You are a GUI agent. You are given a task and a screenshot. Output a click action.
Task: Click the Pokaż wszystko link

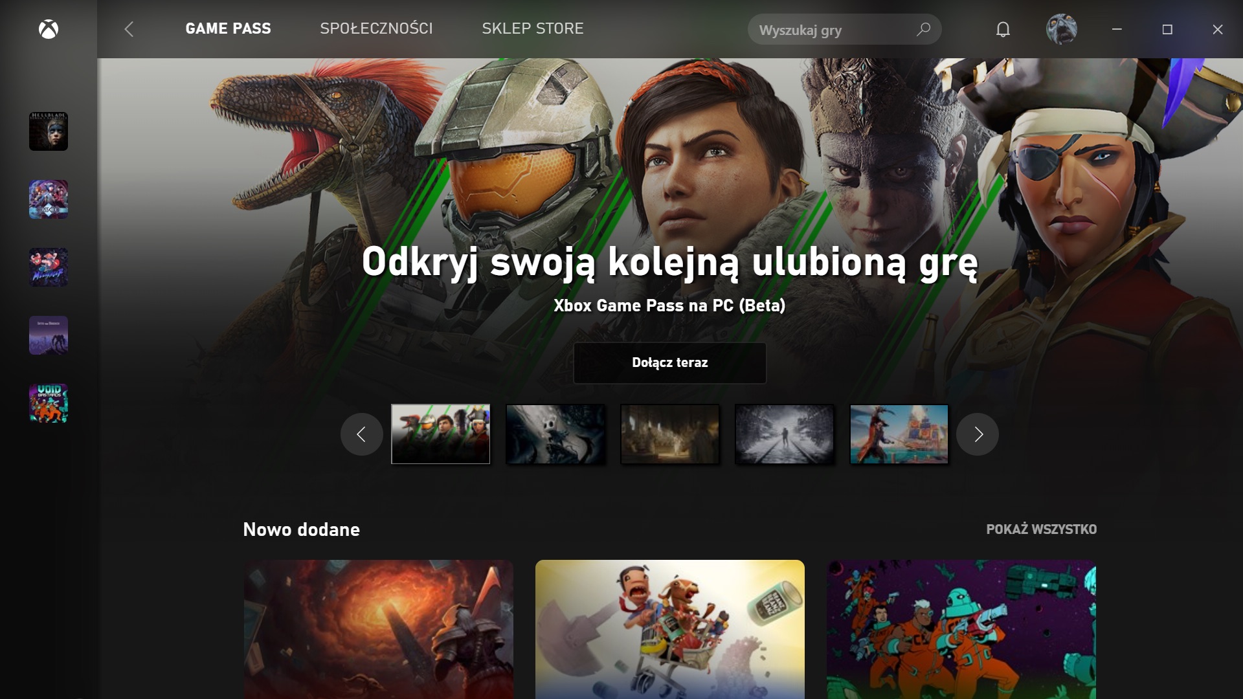pyautogui.click(x=1042, y=529)
